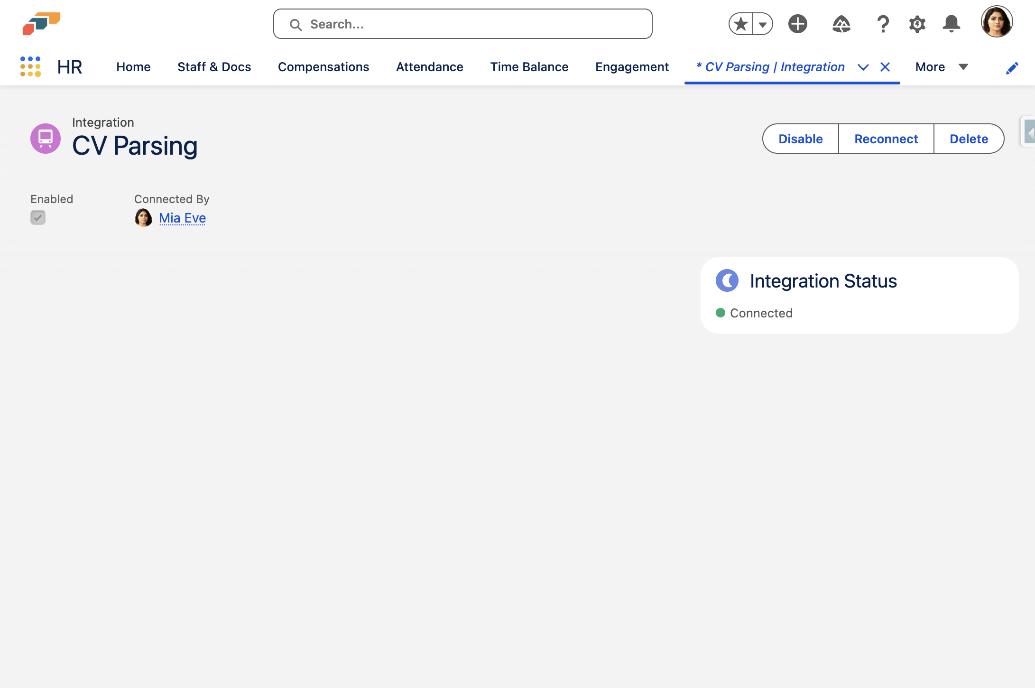Click the global actions plus icon
The width and height of the screenshot is (1035, 688).
pyautogui.click(x=798, y=24)
